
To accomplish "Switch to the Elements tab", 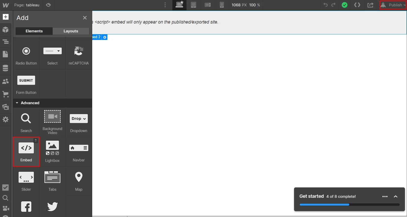I will [x=34, y=31].
